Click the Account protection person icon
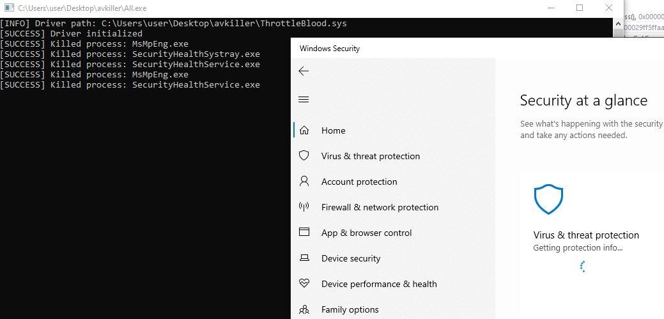The image size is (664, 319). pos(304,182)
